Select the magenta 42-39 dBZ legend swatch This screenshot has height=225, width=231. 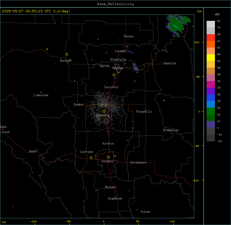pyautogui.click(x=211, y=84)
